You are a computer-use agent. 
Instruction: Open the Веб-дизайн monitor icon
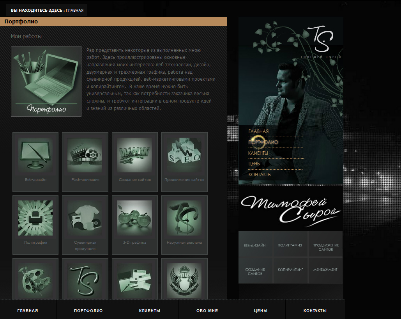click(35, 155)
